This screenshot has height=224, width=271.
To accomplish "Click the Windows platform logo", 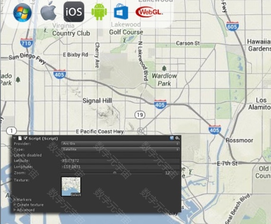I will (x=22, y=13).
